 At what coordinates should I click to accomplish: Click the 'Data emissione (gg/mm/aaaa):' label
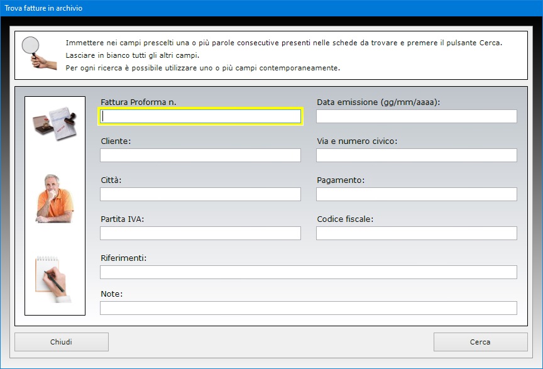378,102
